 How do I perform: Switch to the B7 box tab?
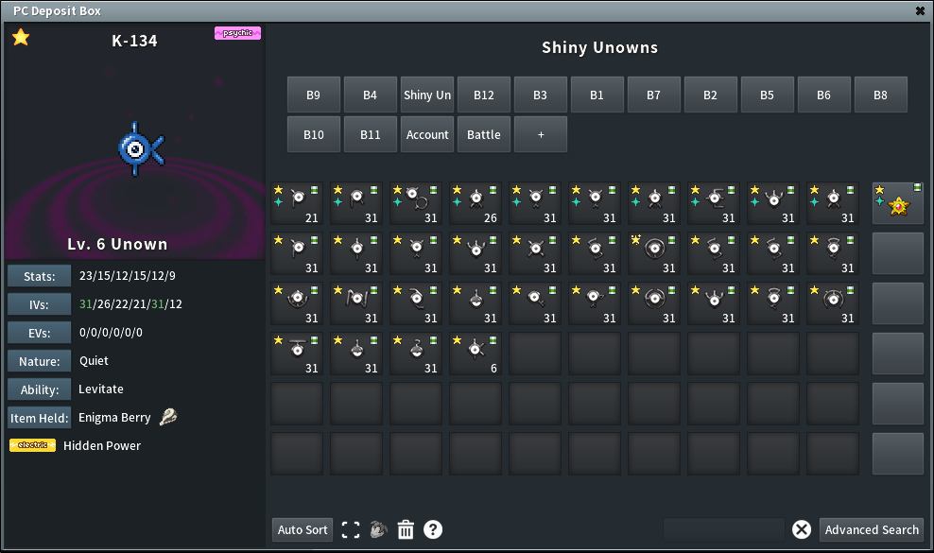coord(654,95)
